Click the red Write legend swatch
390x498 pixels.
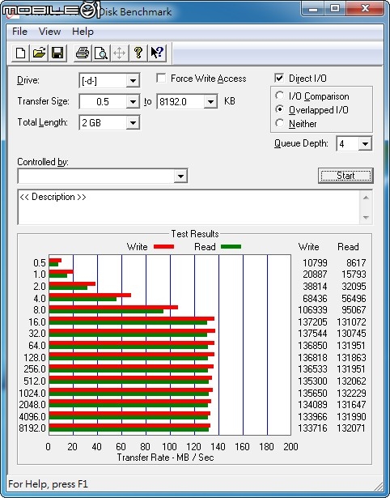163,247
